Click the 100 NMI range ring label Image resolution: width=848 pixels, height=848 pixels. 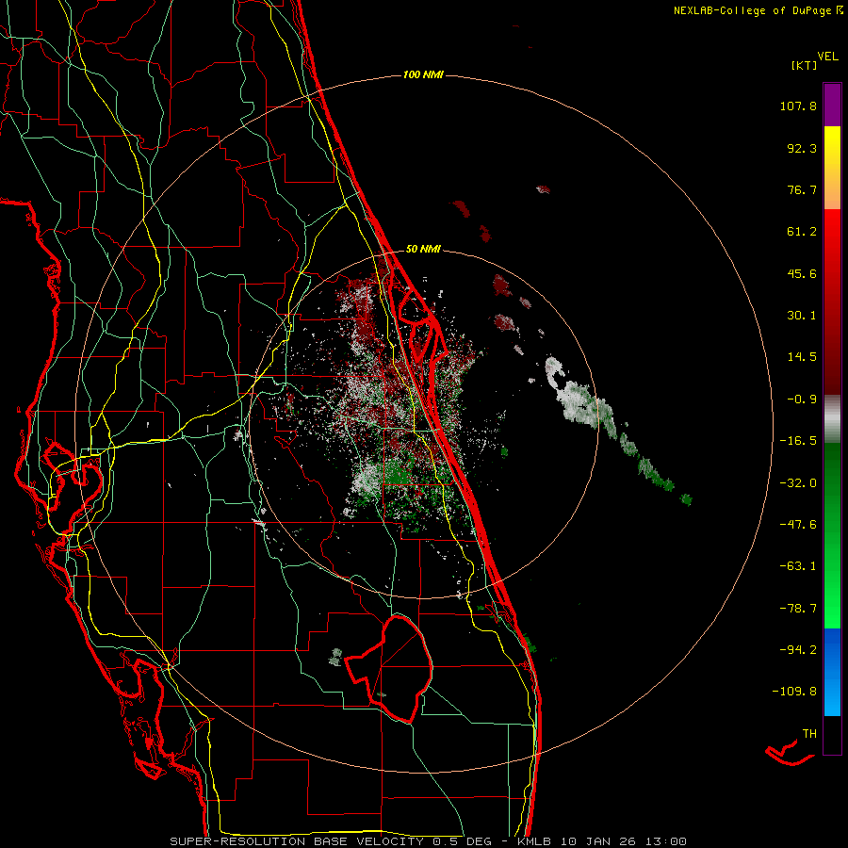pos(423,74)
